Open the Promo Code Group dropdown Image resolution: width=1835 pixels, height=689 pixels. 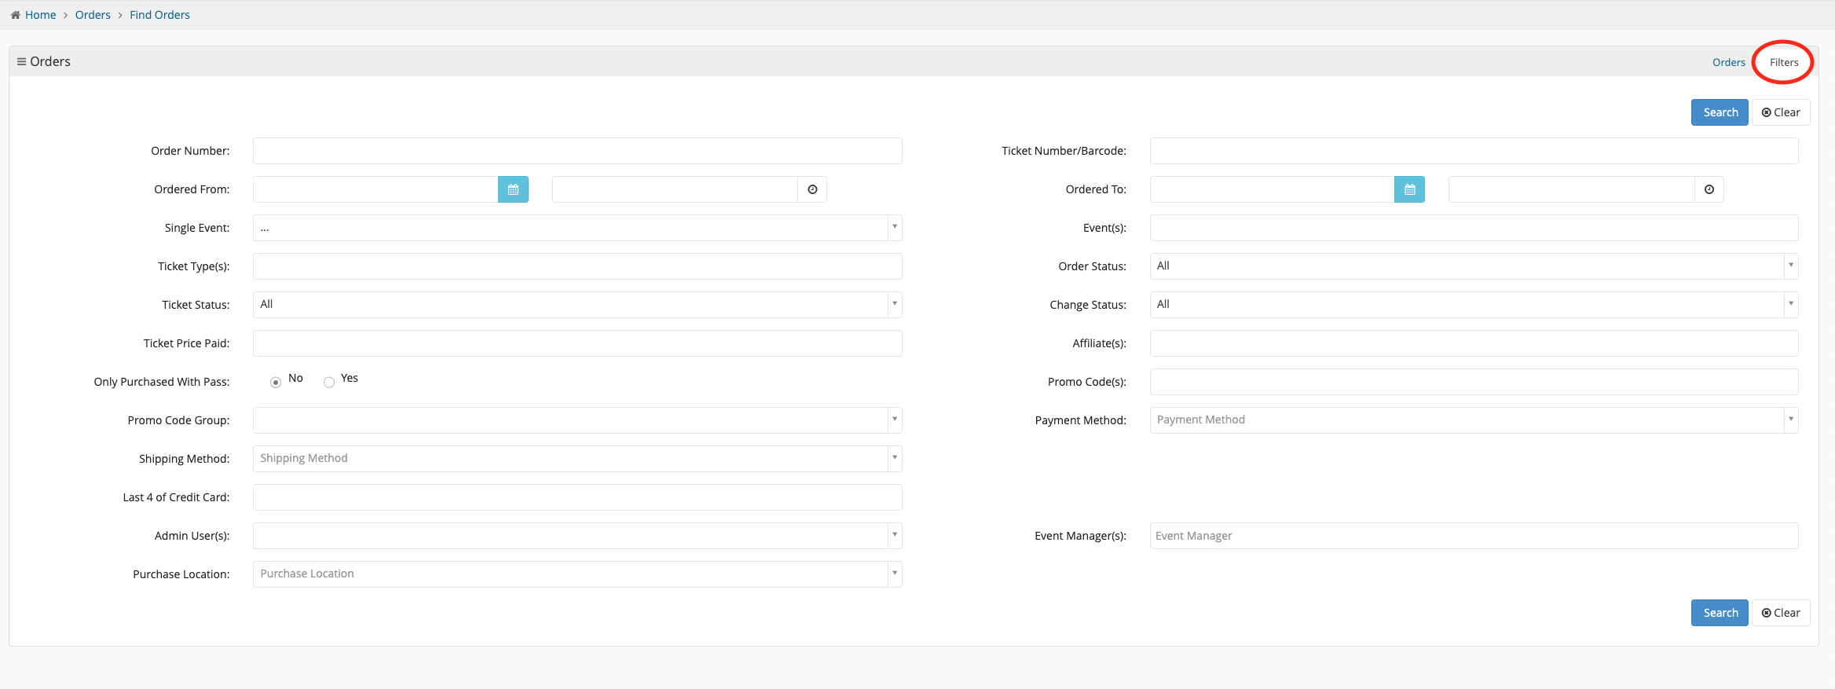coord(577,420)
